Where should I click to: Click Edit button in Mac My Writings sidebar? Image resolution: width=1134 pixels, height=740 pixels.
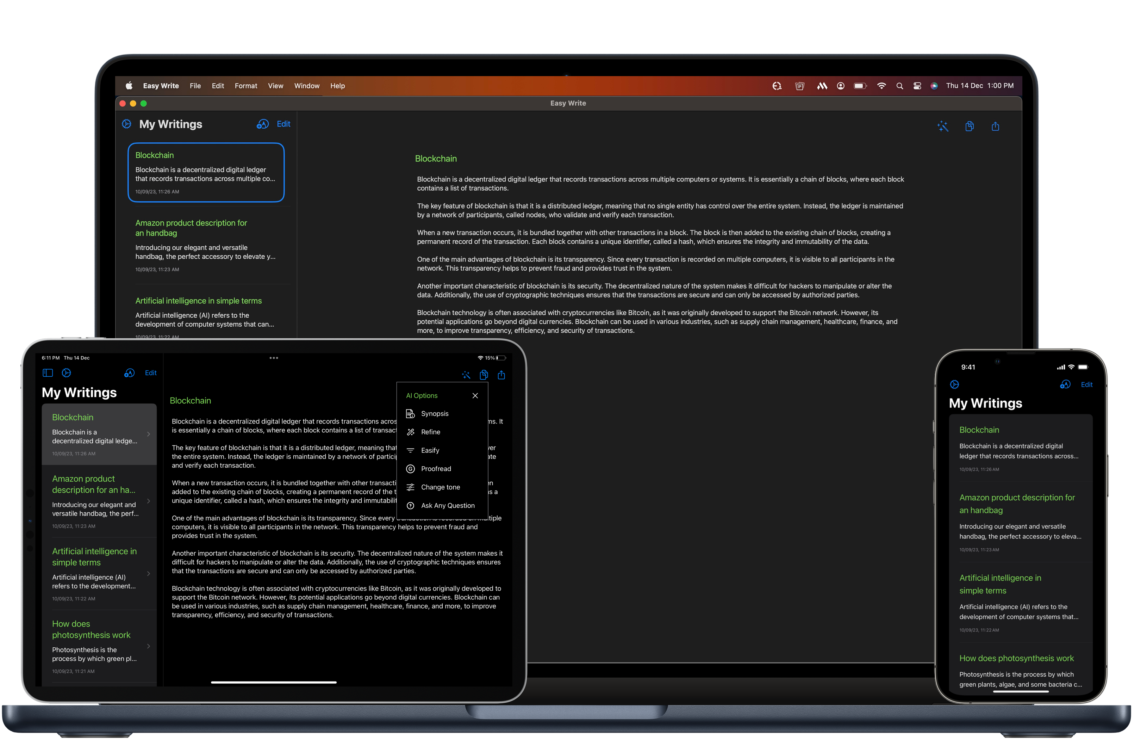283,124
